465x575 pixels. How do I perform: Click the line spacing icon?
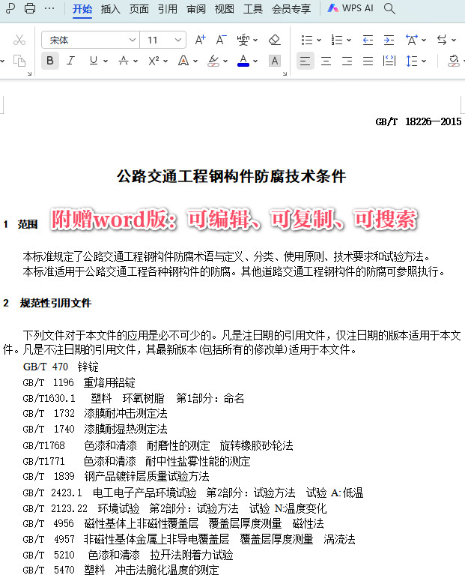(412, 61)
